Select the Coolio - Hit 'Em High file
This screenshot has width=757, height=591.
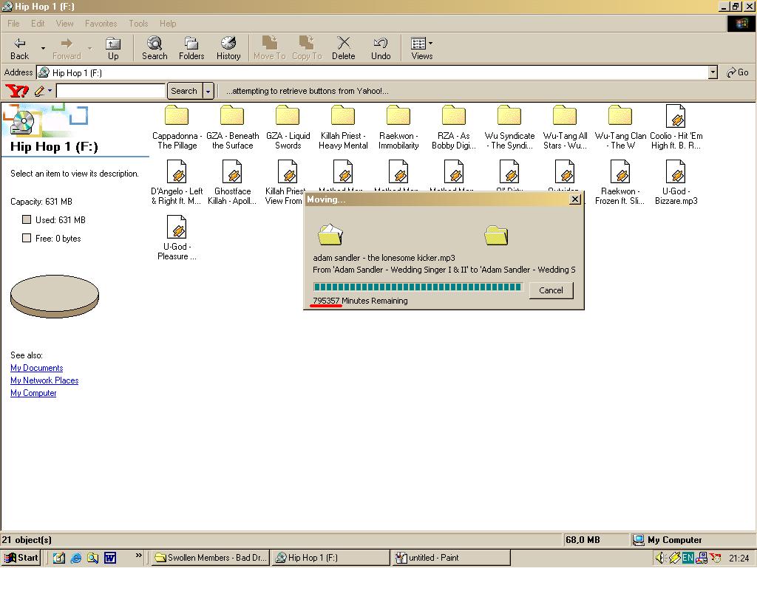676,127
